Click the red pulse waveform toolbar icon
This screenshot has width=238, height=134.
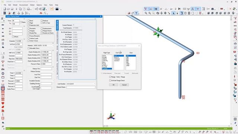[41, 13]
